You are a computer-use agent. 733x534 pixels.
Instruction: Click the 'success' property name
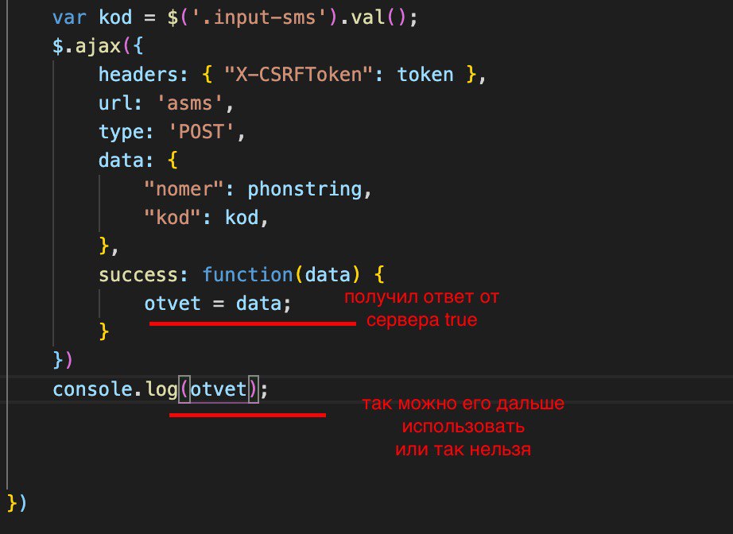tap(138, 275)
